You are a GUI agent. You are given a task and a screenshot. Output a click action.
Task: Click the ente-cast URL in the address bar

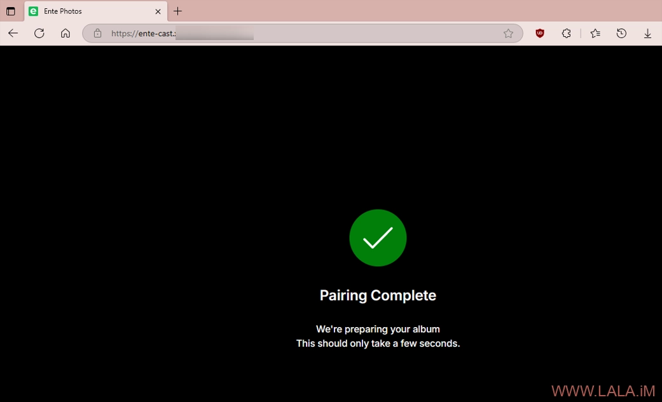click(x=143, y=34)
